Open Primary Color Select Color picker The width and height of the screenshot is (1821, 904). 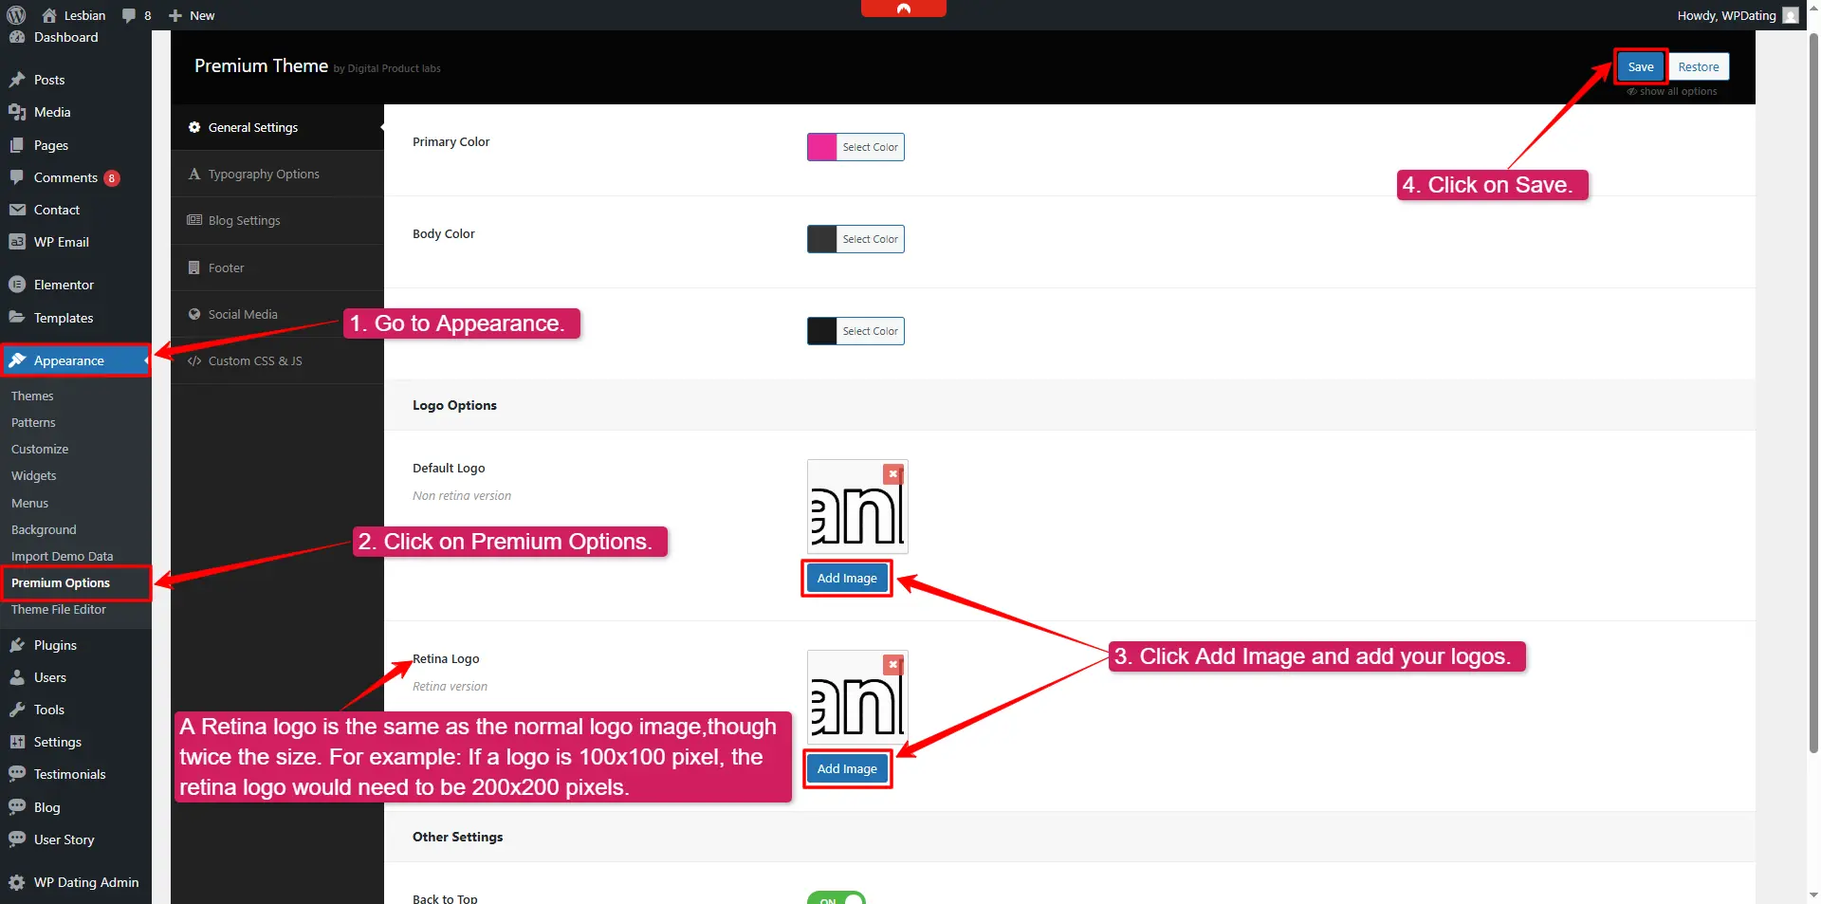[870, 147]
